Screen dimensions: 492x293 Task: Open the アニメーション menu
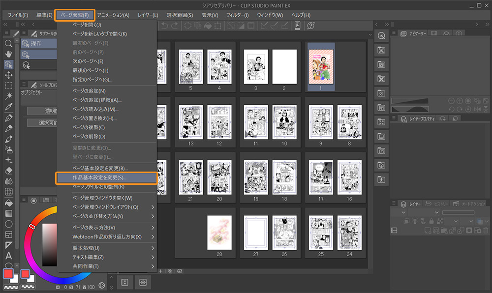(113, 15)
